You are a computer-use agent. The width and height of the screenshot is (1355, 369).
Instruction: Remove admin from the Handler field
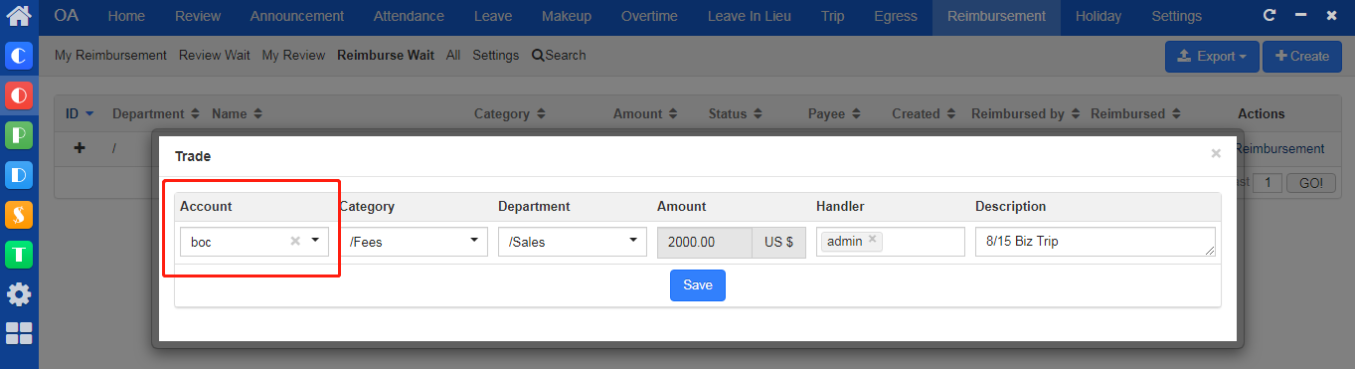(x=872, y=240)
